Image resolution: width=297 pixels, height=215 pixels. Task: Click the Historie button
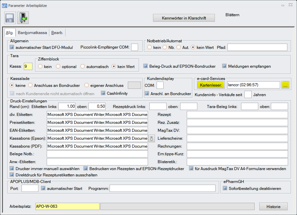point(273,206)
